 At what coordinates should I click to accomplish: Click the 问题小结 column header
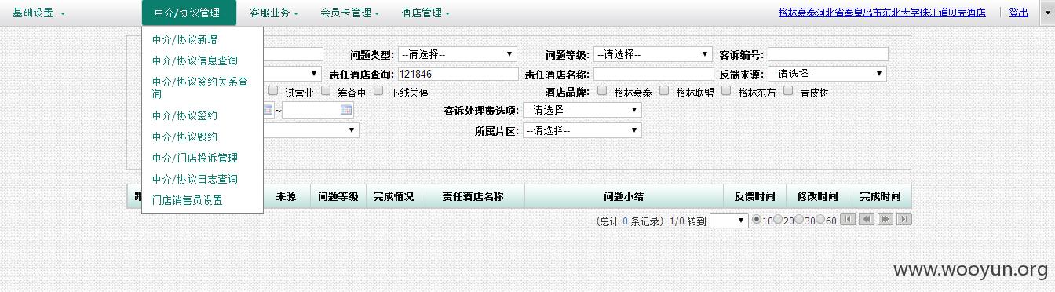click(x=623, y=196)
